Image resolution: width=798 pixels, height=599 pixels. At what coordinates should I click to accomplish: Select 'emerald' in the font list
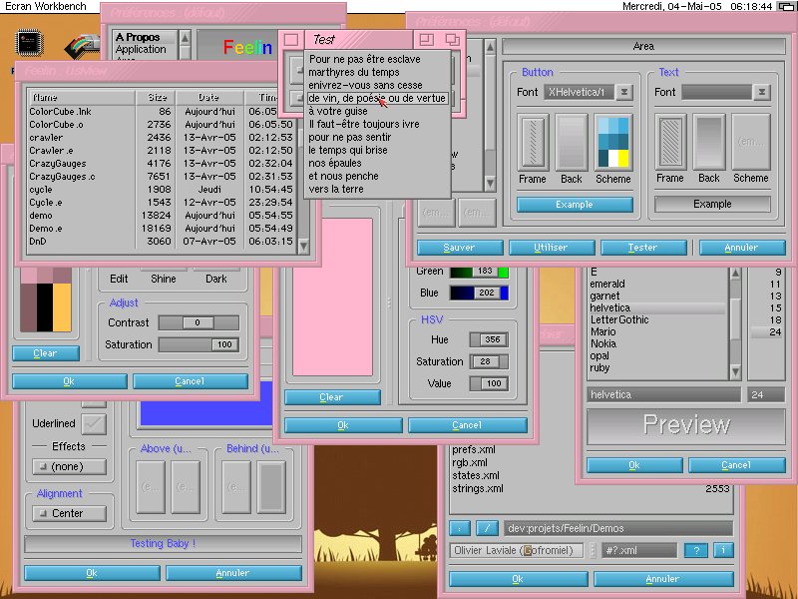pyautogui.click(x=657, y=284)
